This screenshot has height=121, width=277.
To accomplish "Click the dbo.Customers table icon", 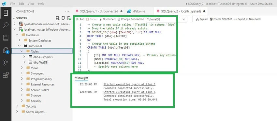I will point(30,57).
